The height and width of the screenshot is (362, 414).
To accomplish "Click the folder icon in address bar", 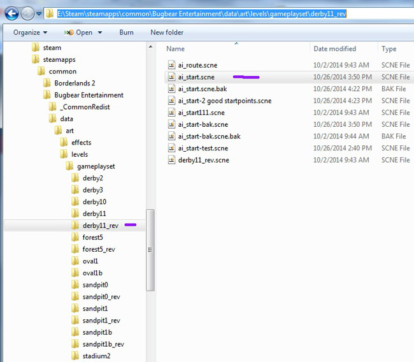I will tap(50, 13).
